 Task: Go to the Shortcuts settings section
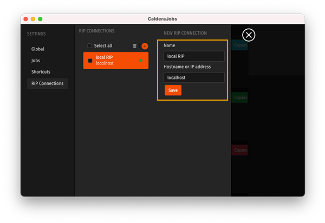click(41, 72)
